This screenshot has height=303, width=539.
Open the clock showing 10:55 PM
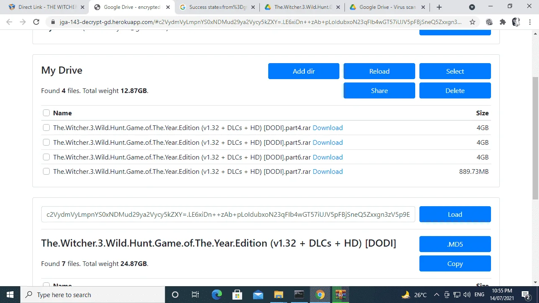click(x=502, y=295)
